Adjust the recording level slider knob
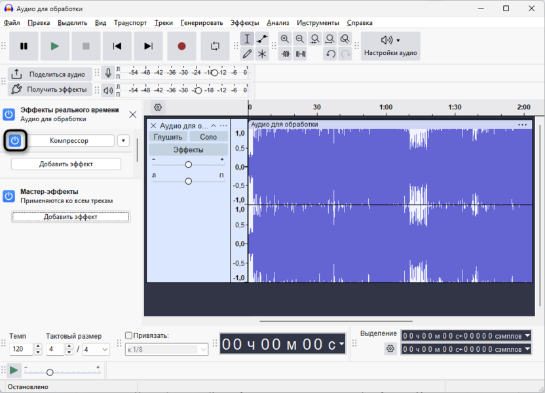The height and width of the screenshot is (393, 545). pyautogui.click(x=214, y=73)
